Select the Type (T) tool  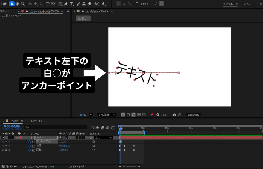pos(71,4)
